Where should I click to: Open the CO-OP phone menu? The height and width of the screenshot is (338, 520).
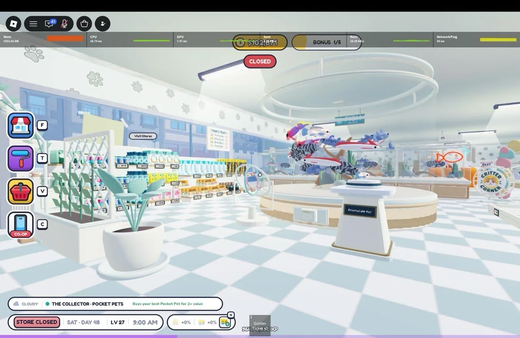pos(21,225)
